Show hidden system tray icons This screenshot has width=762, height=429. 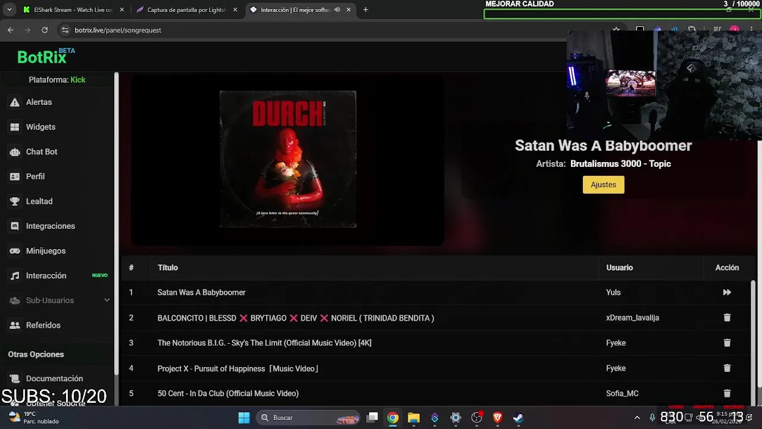[x=637, y=418]
